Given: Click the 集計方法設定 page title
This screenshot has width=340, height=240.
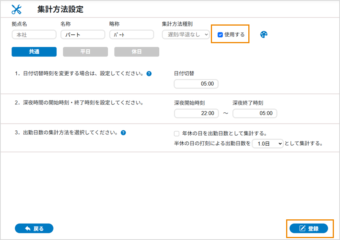Looking at the screenshot, I should [60, 10].
